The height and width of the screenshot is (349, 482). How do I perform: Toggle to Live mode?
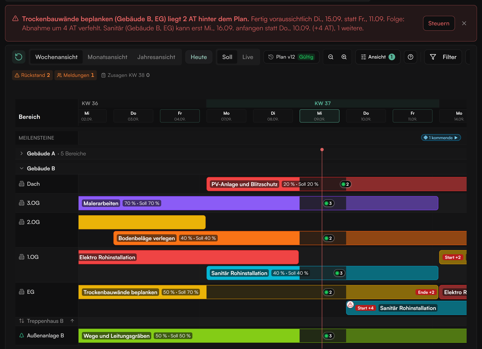coord(248,57)
